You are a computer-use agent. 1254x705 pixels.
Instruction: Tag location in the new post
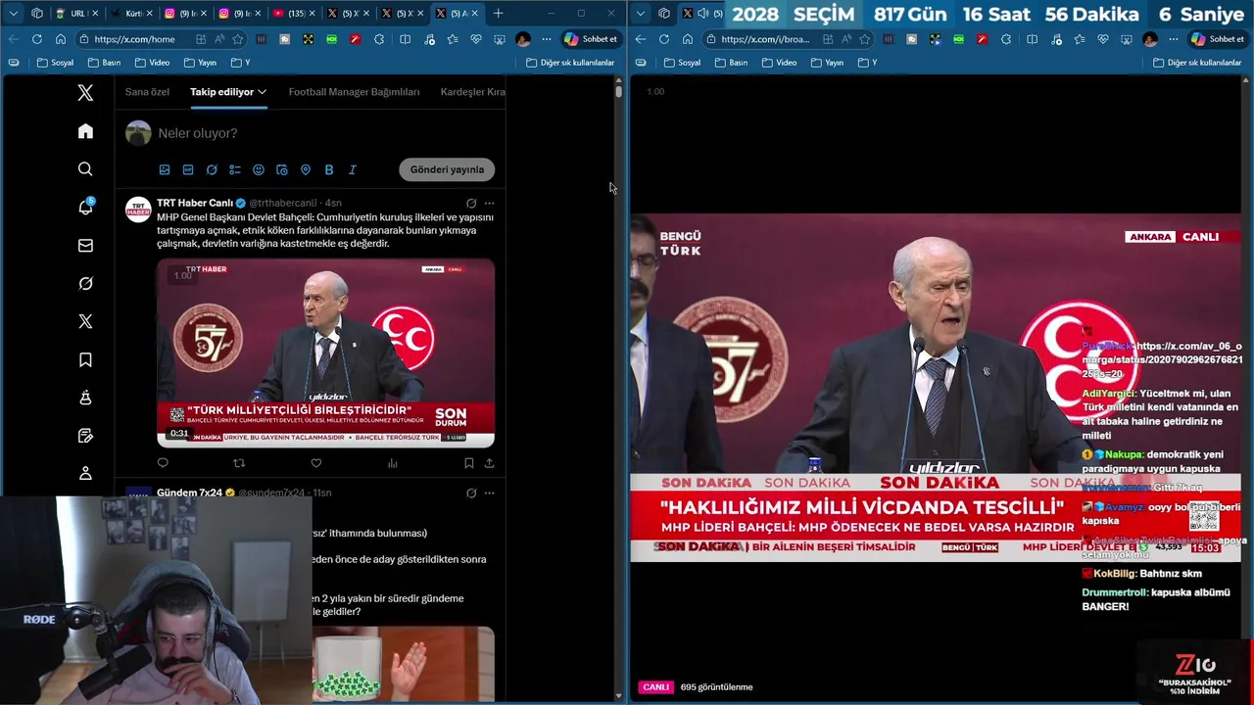tap(306, 169)
